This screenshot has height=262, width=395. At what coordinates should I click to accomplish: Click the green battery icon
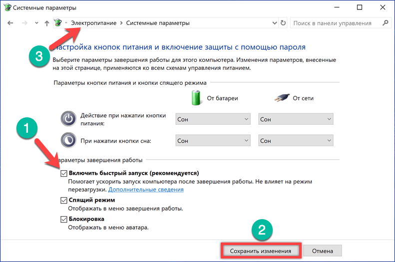click(196, 98)
